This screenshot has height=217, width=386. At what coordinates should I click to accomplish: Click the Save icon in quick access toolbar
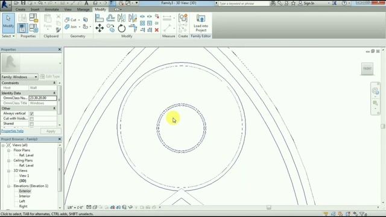(x=23, y=3)
